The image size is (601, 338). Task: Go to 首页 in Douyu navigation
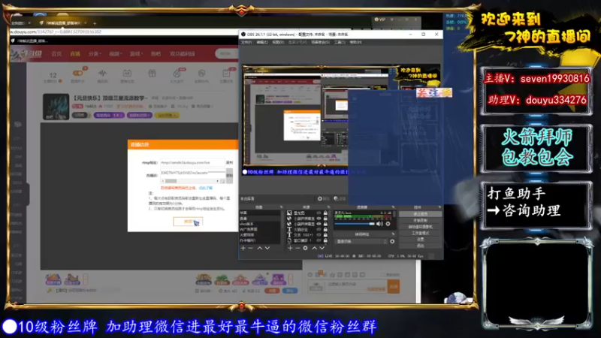coord(57,54)
